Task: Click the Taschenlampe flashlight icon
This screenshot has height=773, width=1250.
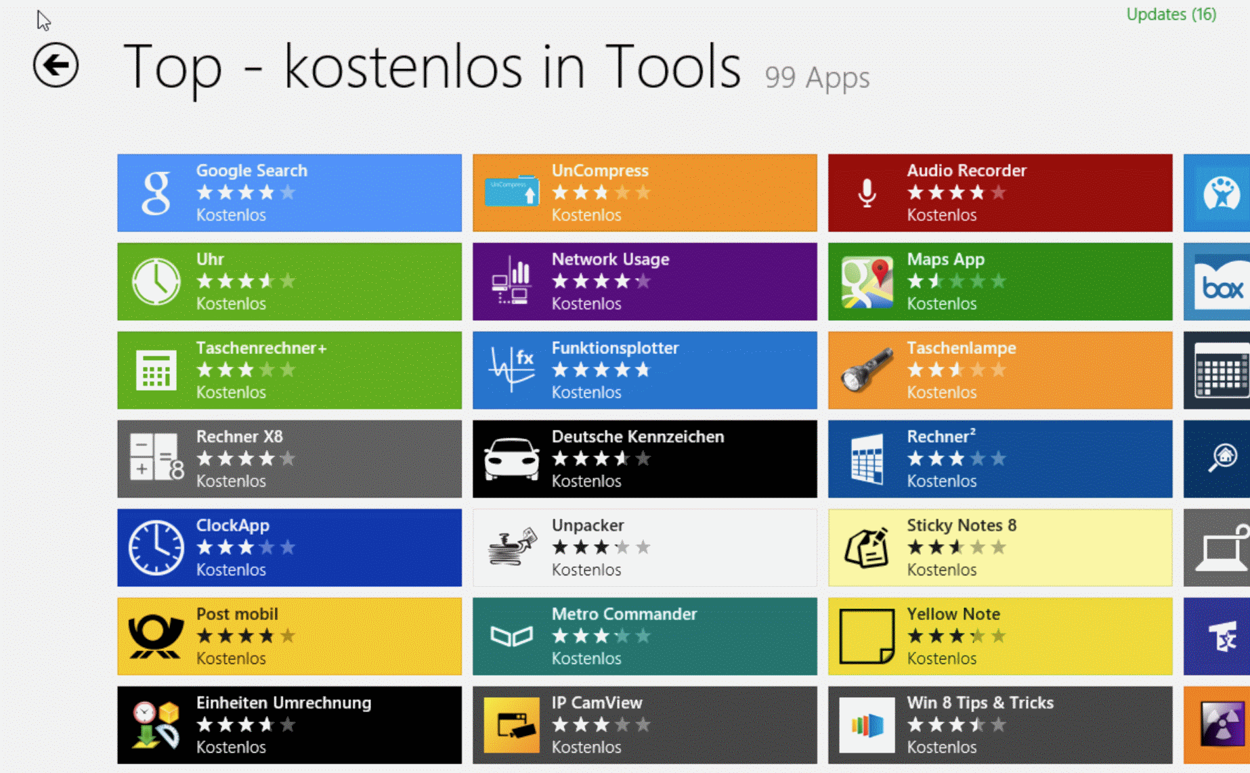Action: [867, 370]
